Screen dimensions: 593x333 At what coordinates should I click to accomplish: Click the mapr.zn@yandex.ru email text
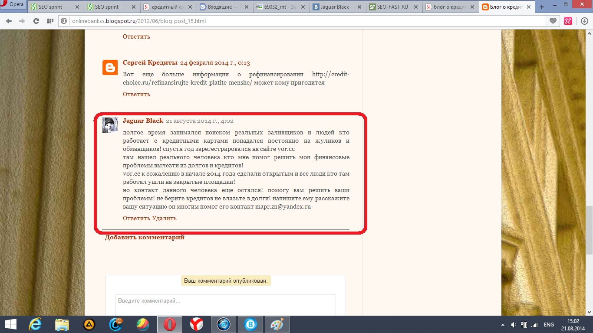[x=283, y=207]
